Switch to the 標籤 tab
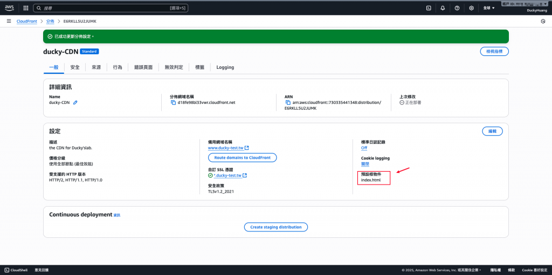 point(199,67)
